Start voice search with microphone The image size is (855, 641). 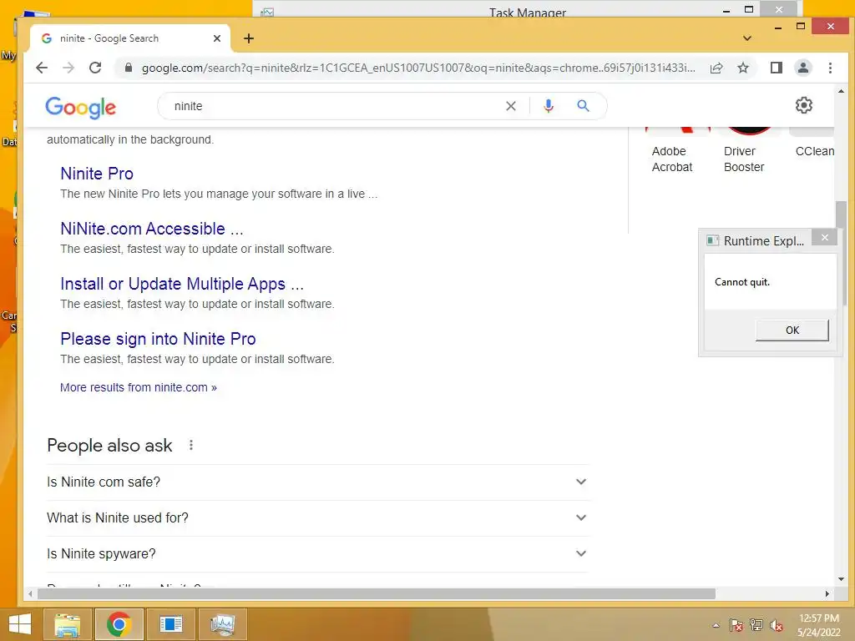549,106
